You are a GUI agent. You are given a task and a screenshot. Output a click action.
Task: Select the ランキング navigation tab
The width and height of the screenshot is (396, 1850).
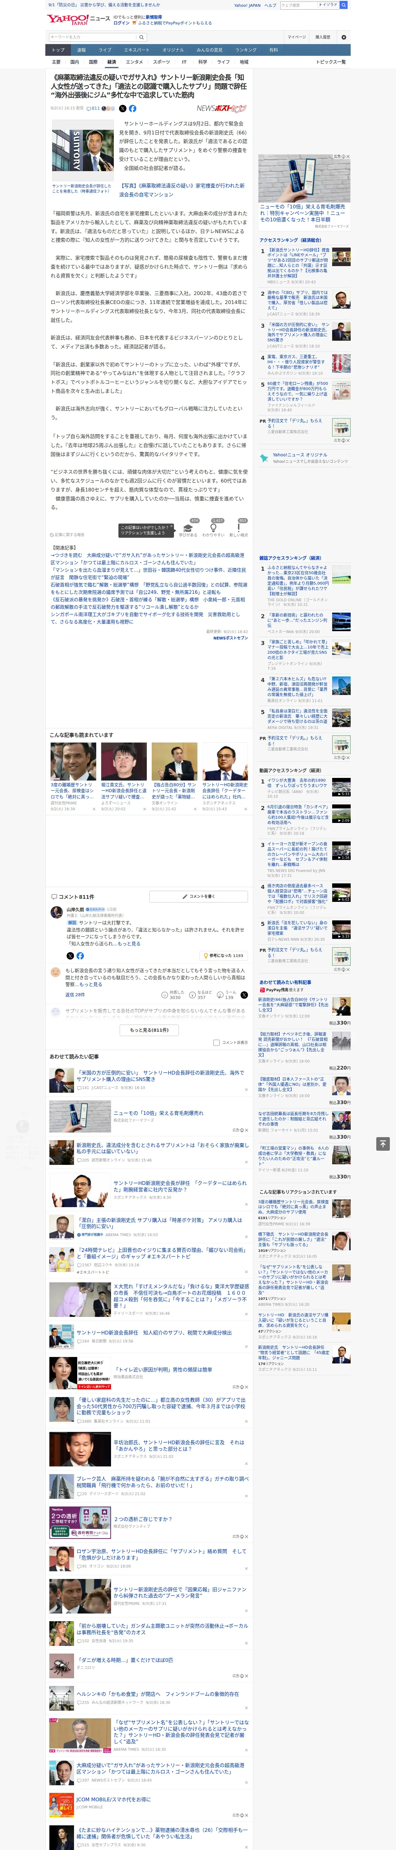[x=246, y=50]
